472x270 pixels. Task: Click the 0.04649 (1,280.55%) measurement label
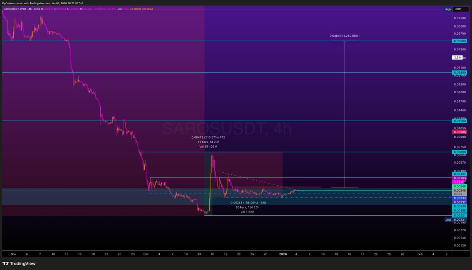point(344,36)
